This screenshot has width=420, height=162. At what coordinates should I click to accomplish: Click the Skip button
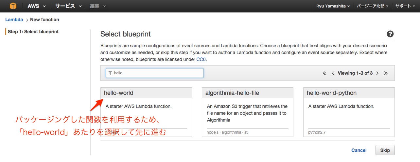385,150
